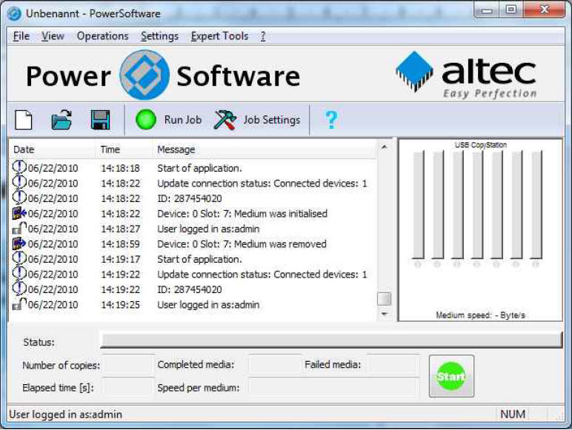Click the info icon of the 14:19:17 log entry

(x=19, y=258)
